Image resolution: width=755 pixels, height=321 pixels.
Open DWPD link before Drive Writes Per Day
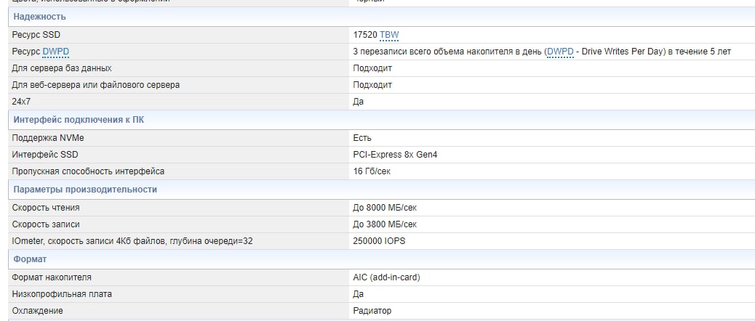tap(560, 52)
